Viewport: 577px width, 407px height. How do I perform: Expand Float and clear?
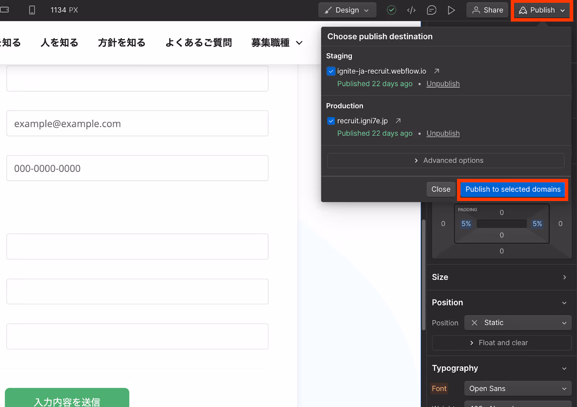click(502, 343)
